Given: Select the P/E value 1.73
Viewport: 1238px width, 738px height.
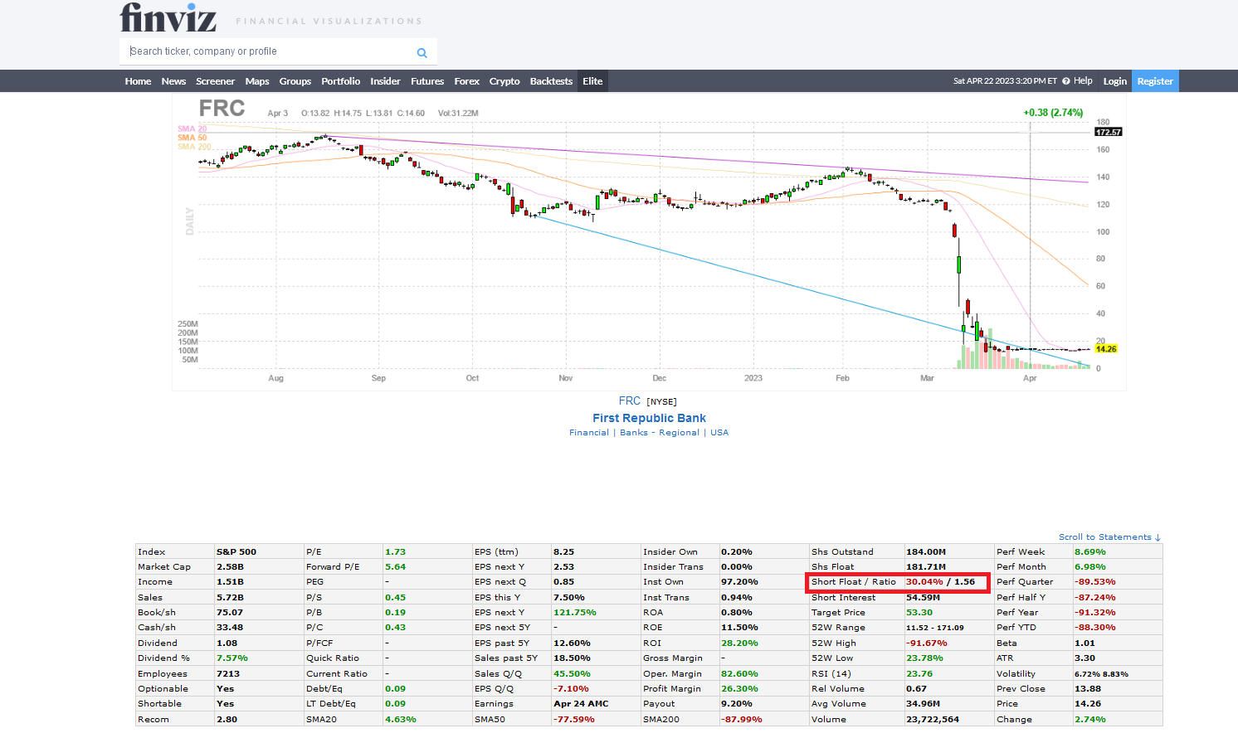Looking at the screenshot, I should coord(396,552).
